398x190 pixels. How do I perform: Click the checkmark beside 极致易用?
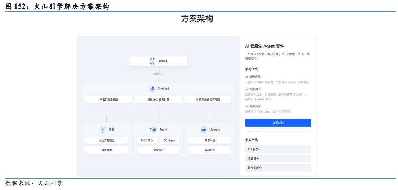(247, 77)
